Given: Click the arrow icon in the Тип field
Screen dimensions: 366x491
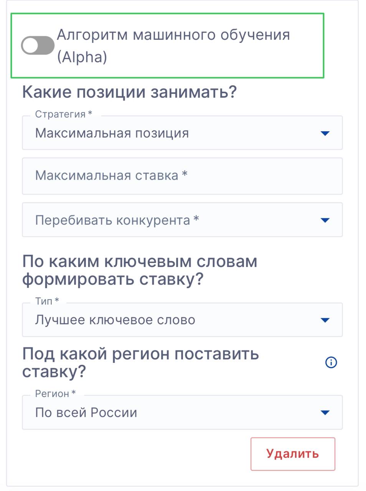Looking at the screenshot, I should [325, 320].
